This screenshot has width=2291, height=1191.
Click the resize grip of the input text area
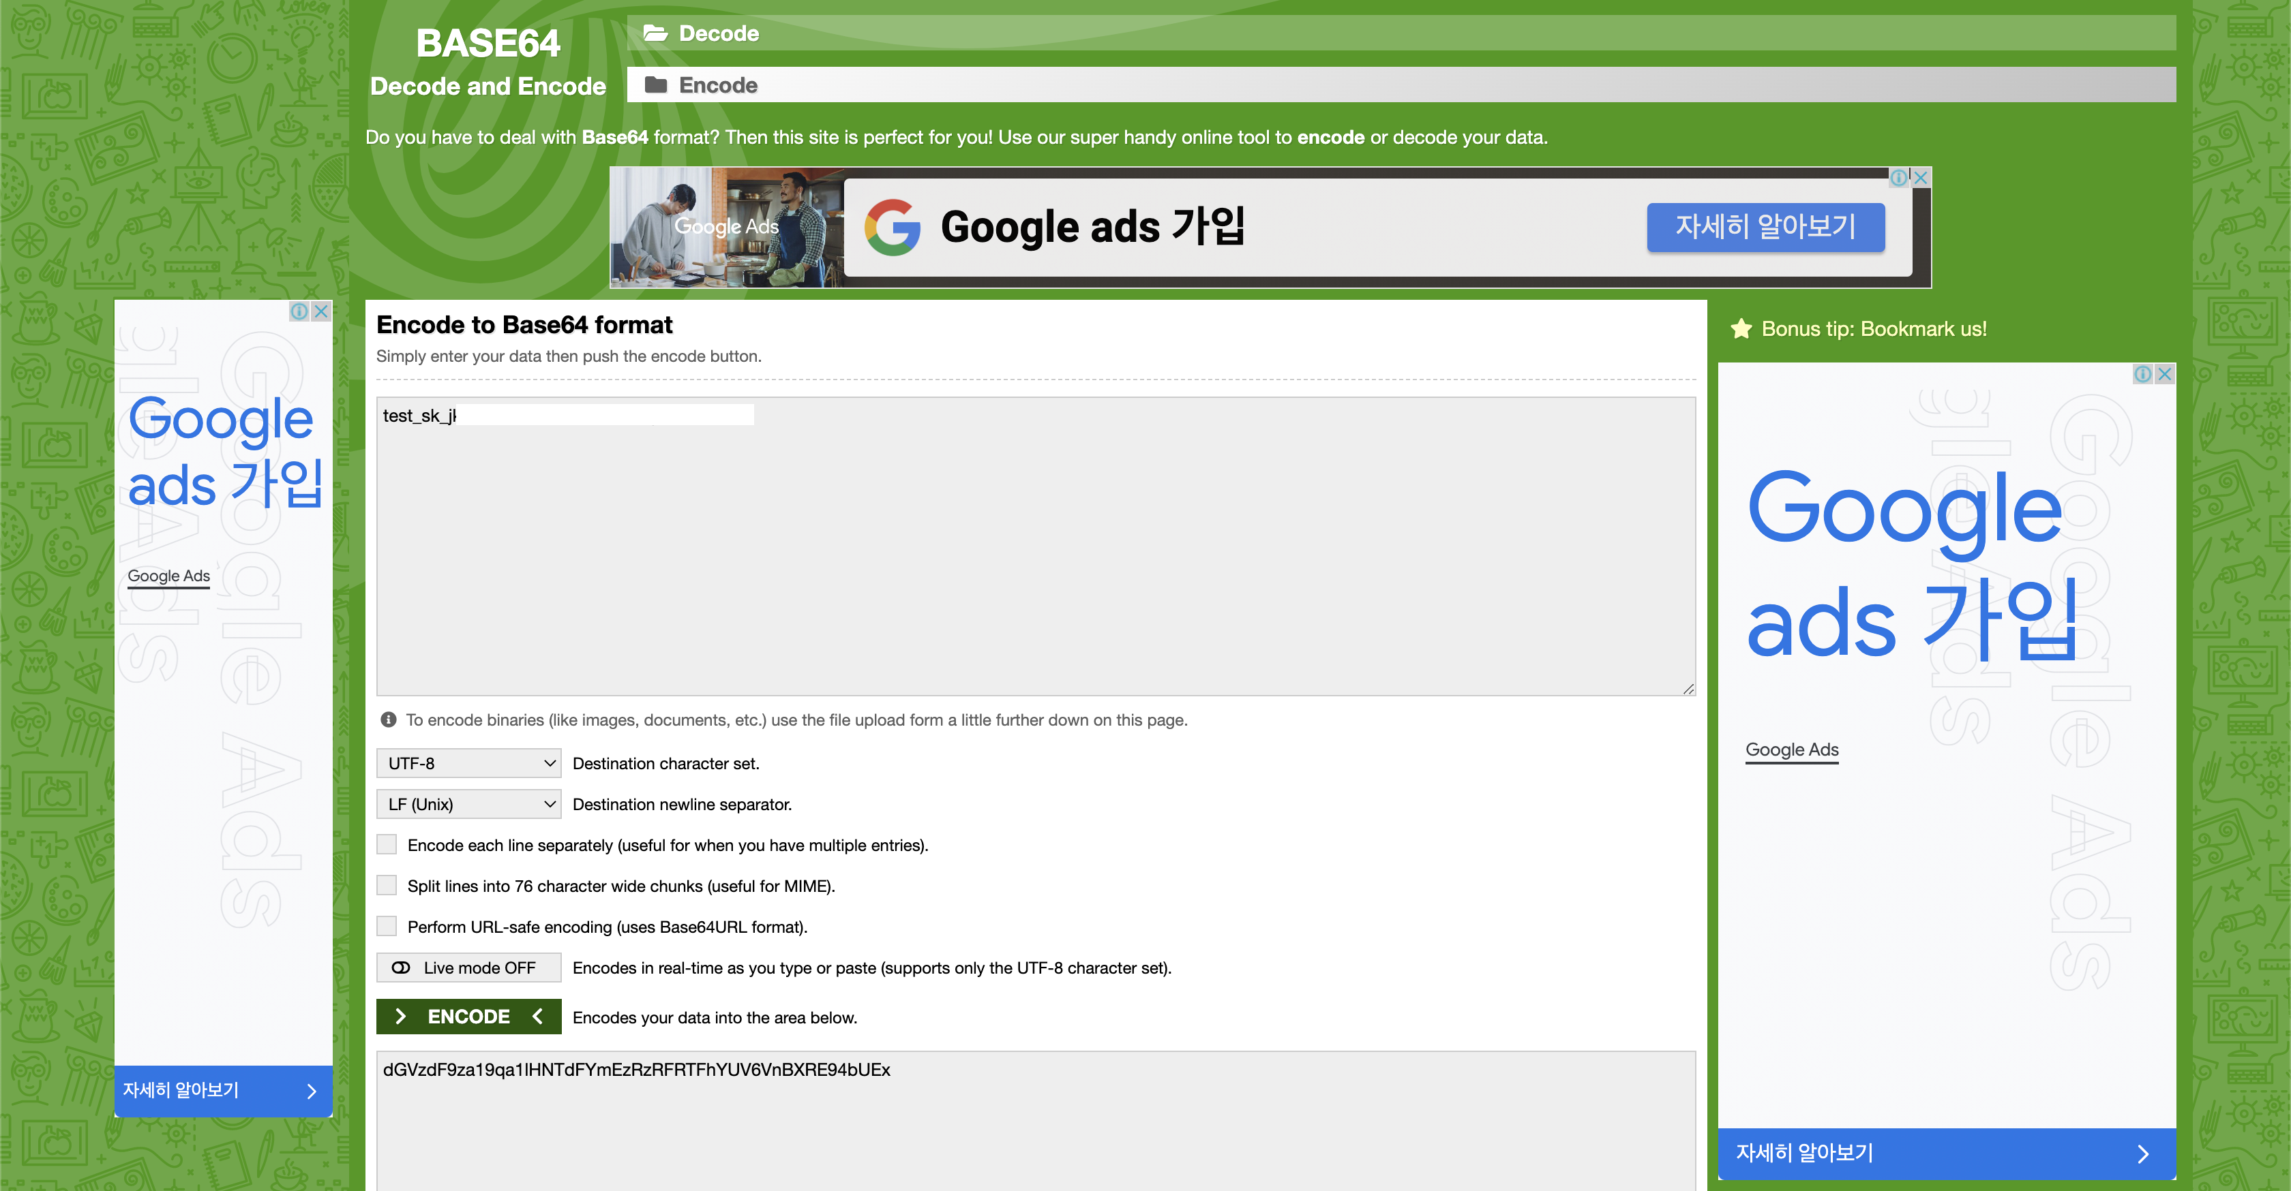pos(1688,689)
